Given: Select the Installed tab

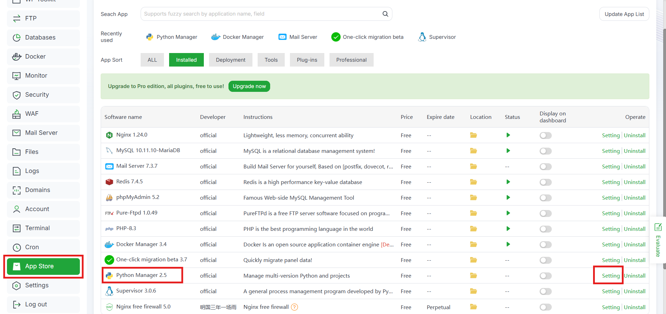Looking at the screenshot, I should point(186,60).
